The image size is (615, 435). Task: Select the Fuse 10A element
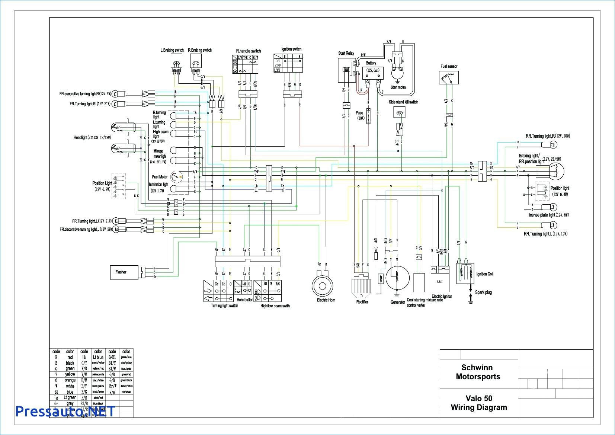click(x=369, y=116)
